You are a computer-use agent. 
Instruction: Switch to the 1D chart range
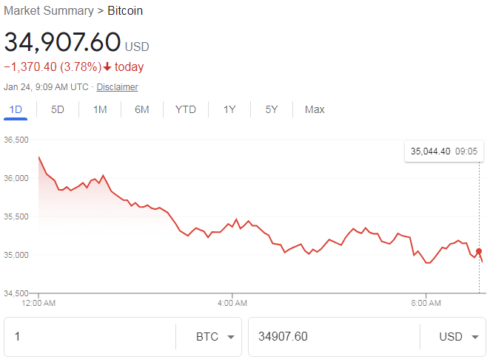tap(16, 109)
